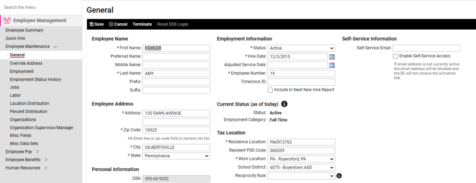
Task: Click the Search the menu box
Action: [x=41, y=7]
